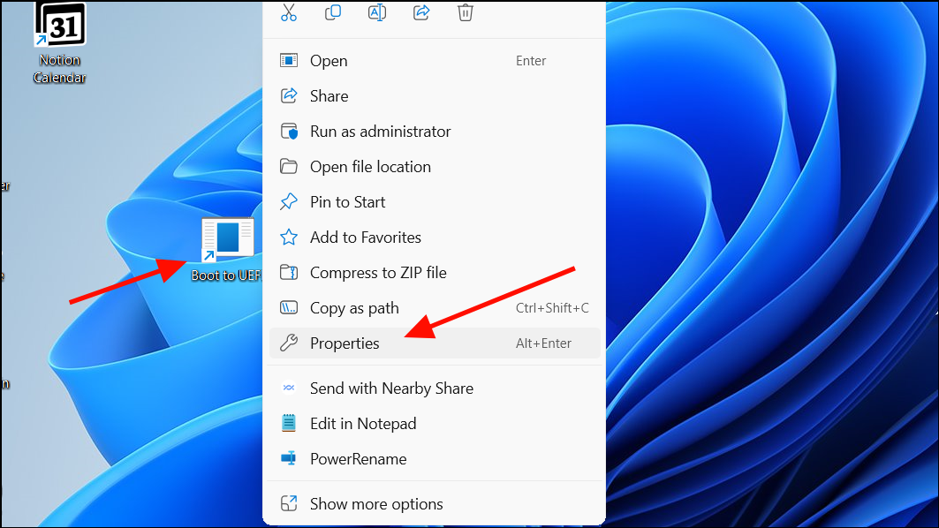Screen dimensions: 939x528
Task: Select Copy as path
Action: pyautogui.click(x=353, y=307)
